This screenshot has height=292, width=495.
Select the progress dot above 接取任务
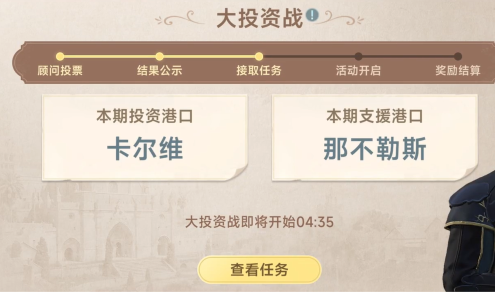[259, 56]
